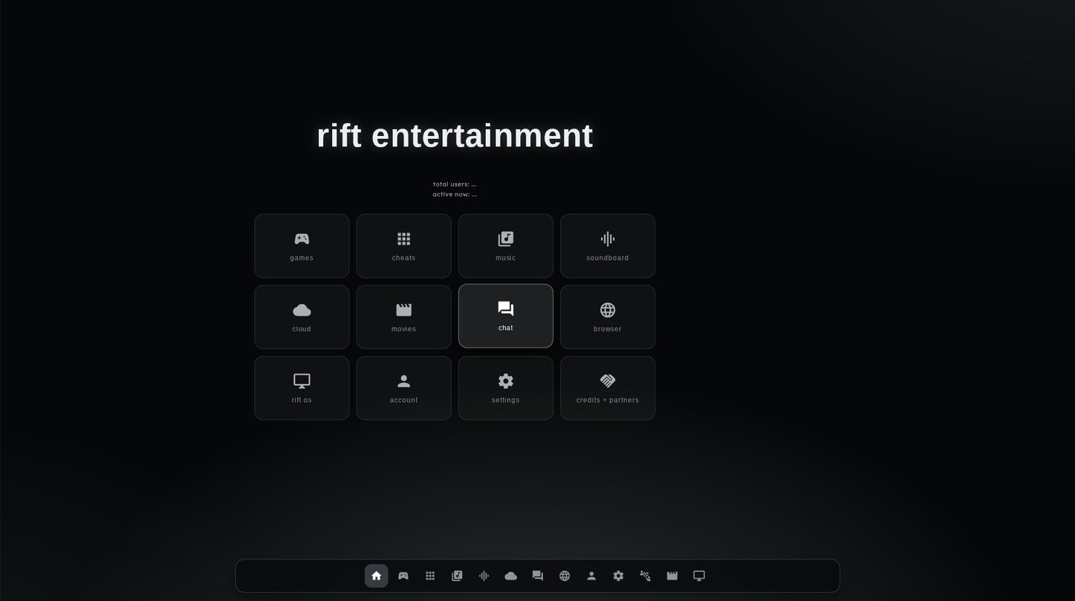This screenshot has height=601, width=1075.
Task: Click the globe icon in the dock
Action: pos(565,576)
